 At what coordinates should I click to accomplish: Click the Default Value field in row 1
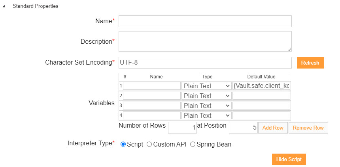click(x=261, y=86)
